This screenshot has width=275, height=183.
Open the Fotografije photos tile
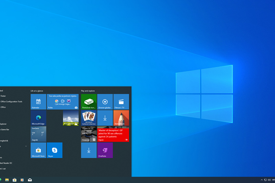71,118
